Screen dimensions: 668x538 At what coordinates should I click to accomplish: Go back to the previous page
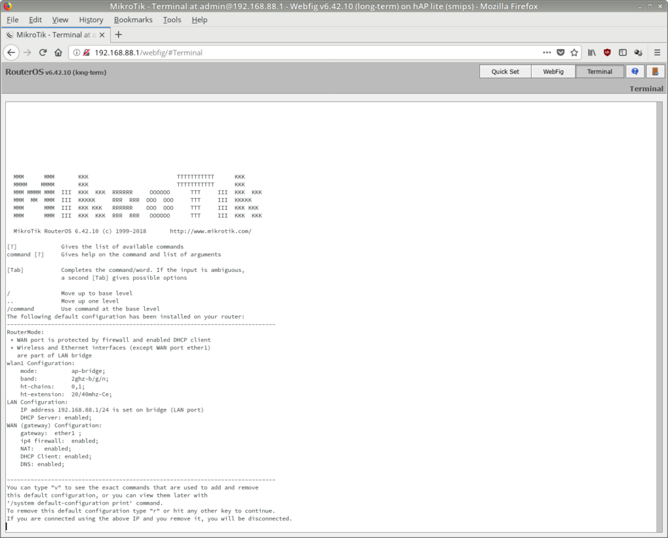12,52
